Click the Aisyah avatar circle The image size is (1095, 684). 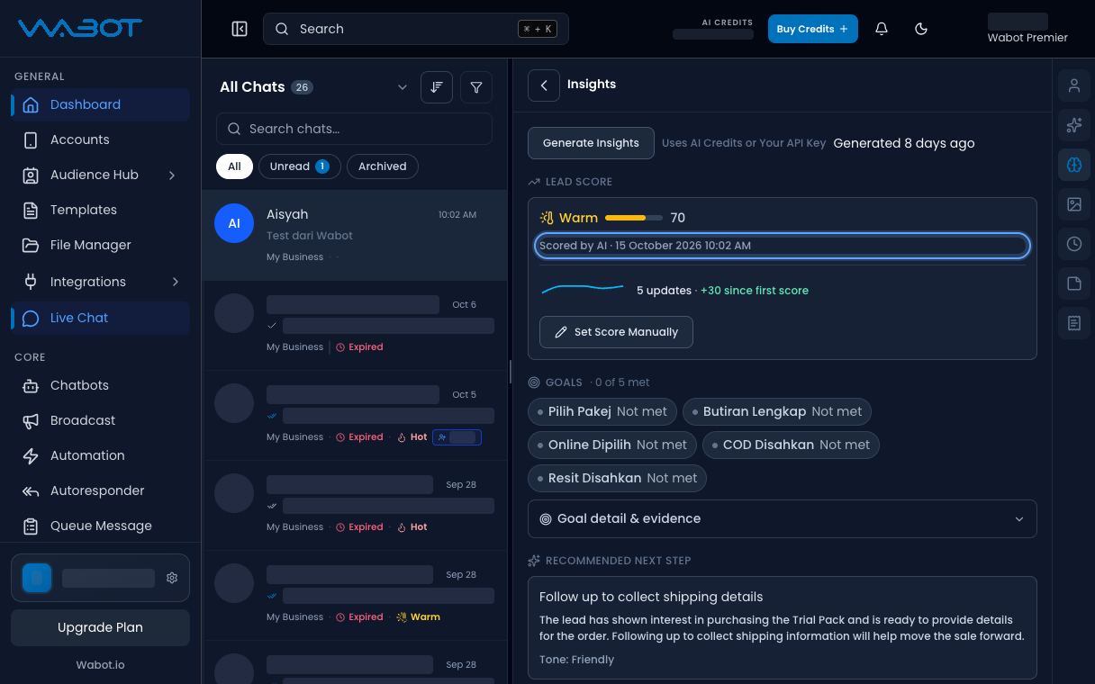click(234, 223)
